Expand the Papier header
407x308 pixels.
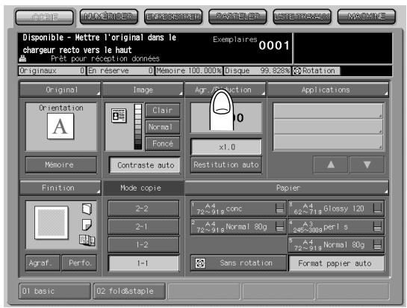287,188
